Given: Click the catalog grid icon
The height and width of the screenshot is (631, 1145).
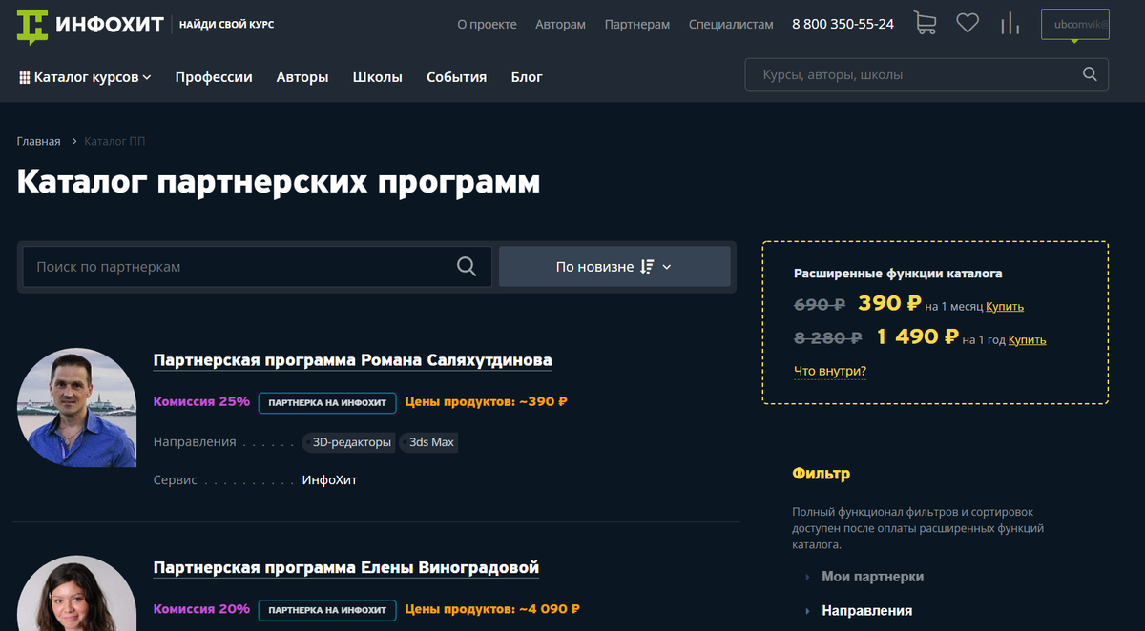Looking at the screenshot, I should click(25, 78).
